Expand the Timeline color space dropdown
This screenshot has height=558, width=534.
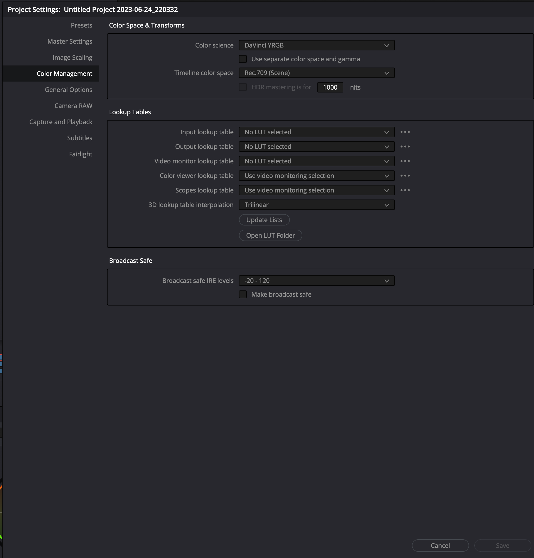tap(316, 73)
